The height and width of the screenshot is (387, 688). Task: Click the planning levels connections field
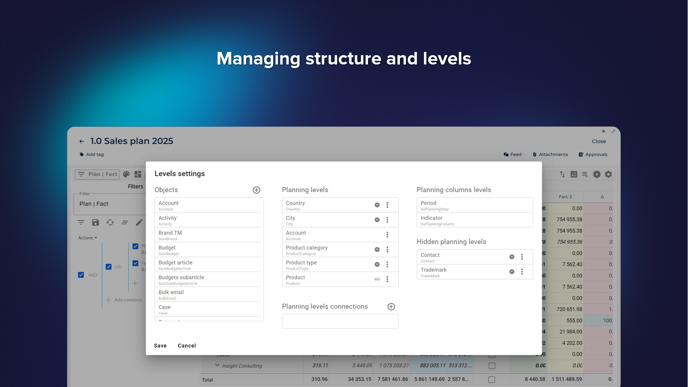click(340, 321)
